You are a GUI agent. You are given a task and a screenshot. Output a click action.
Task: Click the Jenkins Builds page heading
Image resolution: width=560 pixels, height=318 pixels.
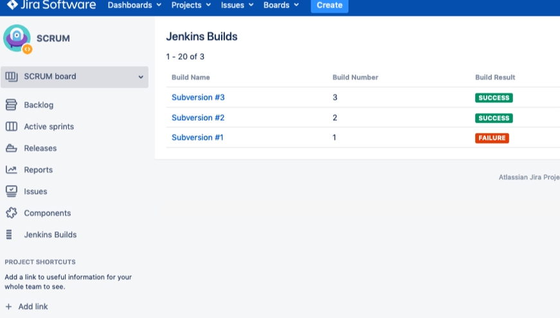tap(202, 37)
